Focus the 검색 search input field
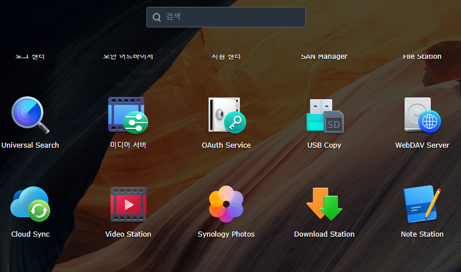 click(x=226, y=17)
